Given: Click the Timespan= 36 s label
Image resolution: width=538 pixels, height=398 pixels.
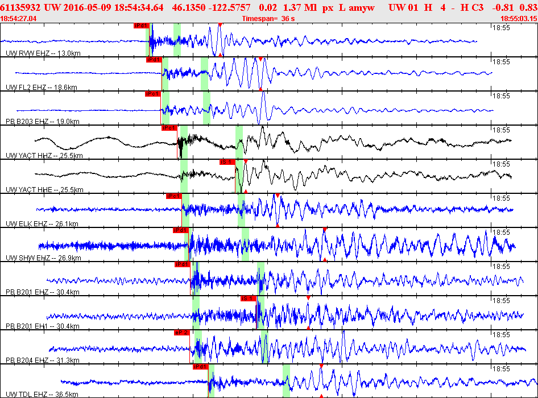Looking at the screenshot, I should pos(268,19).
